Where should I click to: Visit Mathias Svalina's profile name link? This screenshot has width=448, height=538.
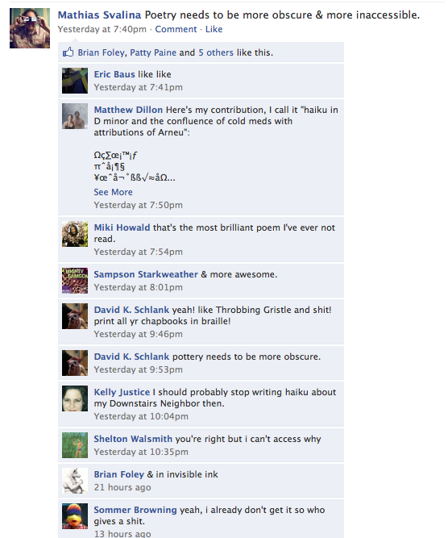click(x=99, y=15)
